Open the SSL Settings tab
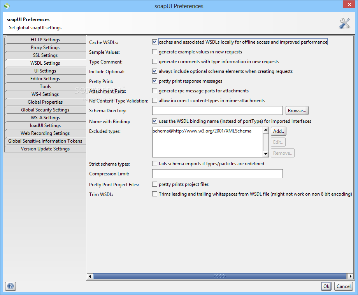The width and height of the screenshot is (358, 295). click(45, 55)
